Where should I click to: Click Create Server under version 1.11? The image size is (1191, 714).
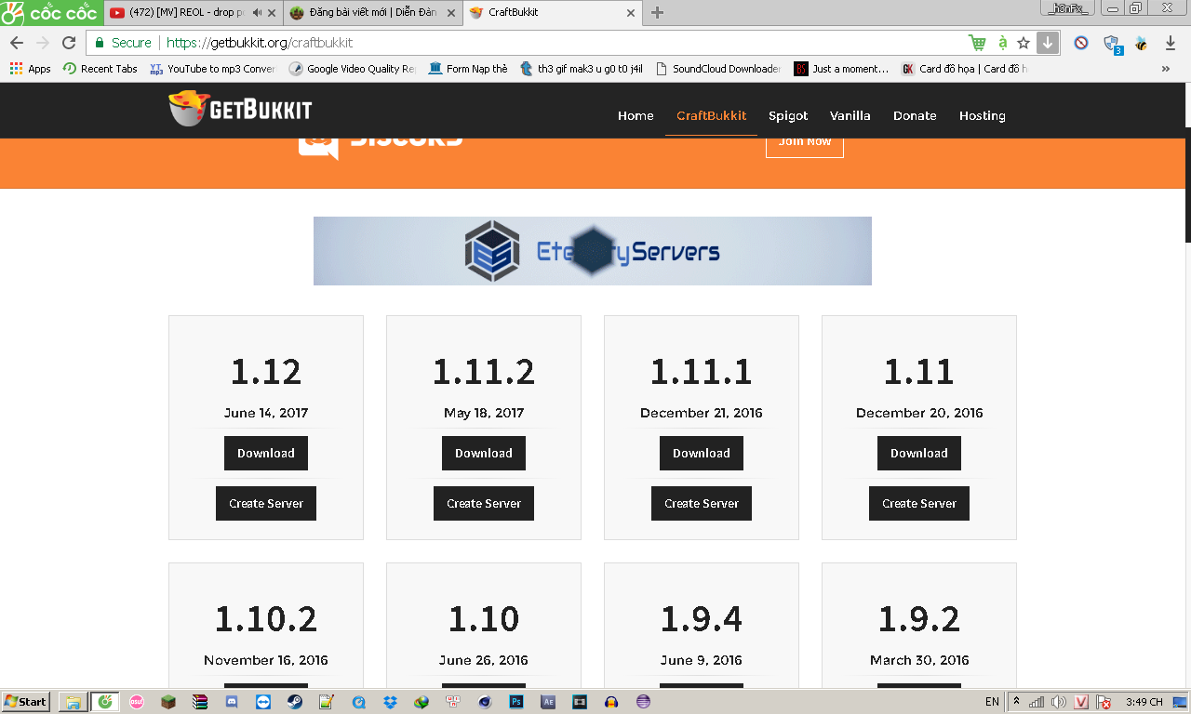(x=919, y=503)
